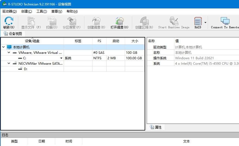Click the 启动 column header
The width and height of the screenshot is (239, 146).
116,41
